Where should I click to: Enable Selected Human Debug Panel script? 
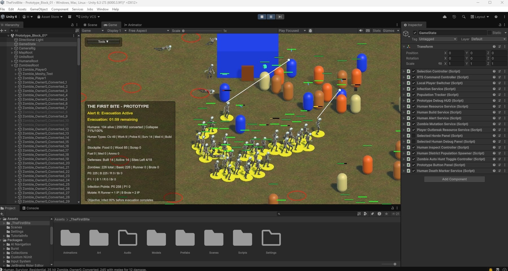click(x=413, y=142)
